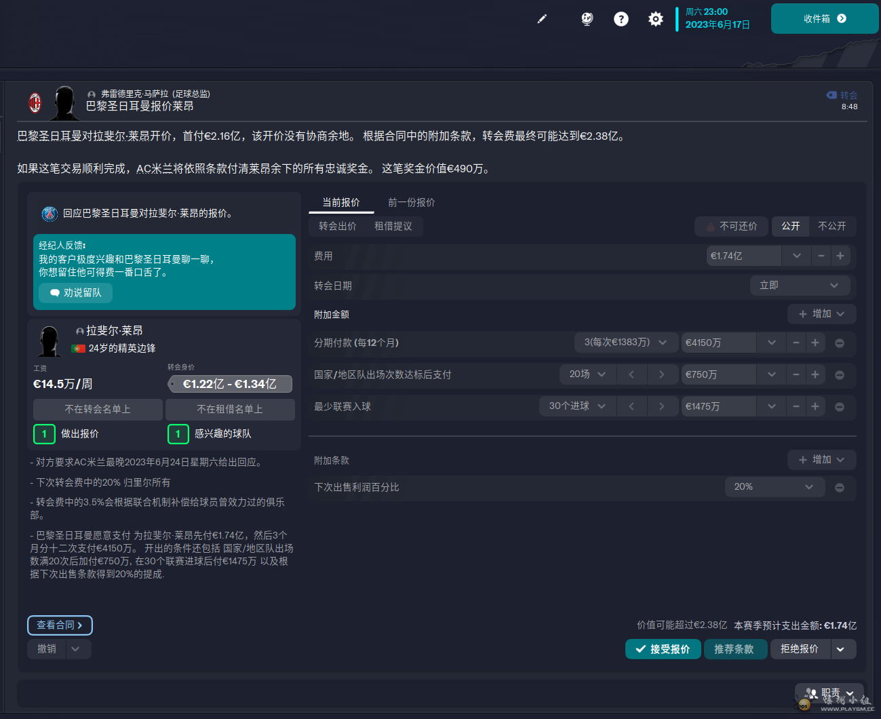
Task: Toggle 不在转会名单上 transfer list status
Action: point(98,409)
